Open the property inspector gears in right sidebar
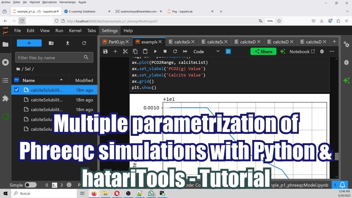The image size is (352, 198). [x=346, y=44]
